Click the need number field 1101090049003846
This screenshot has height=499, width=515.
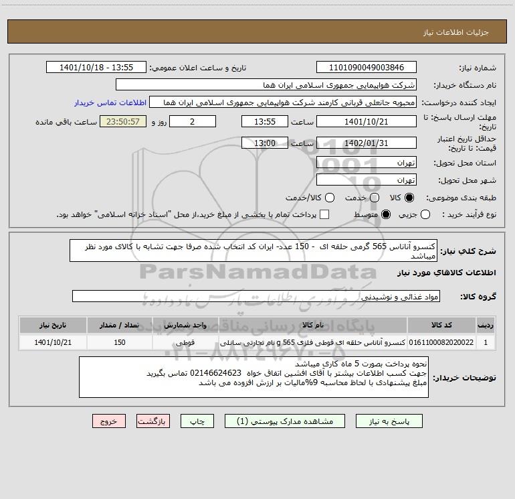tap(367, 68)
